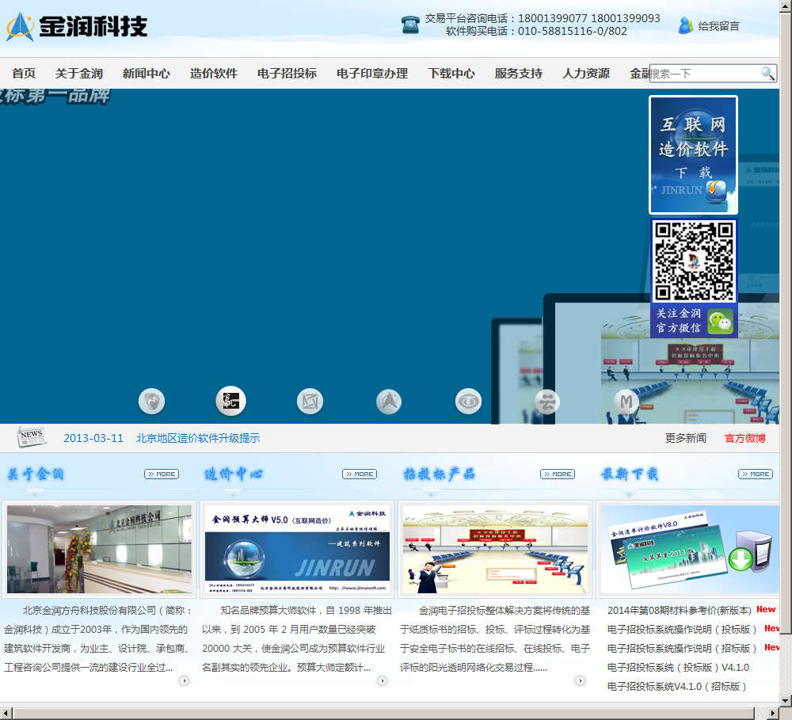This screenshot has width=792, height=720.
Task: Open 电子招投标系统（投标版）V4.1.0 download
Action: pyautogui.click(x=678, y=668)
